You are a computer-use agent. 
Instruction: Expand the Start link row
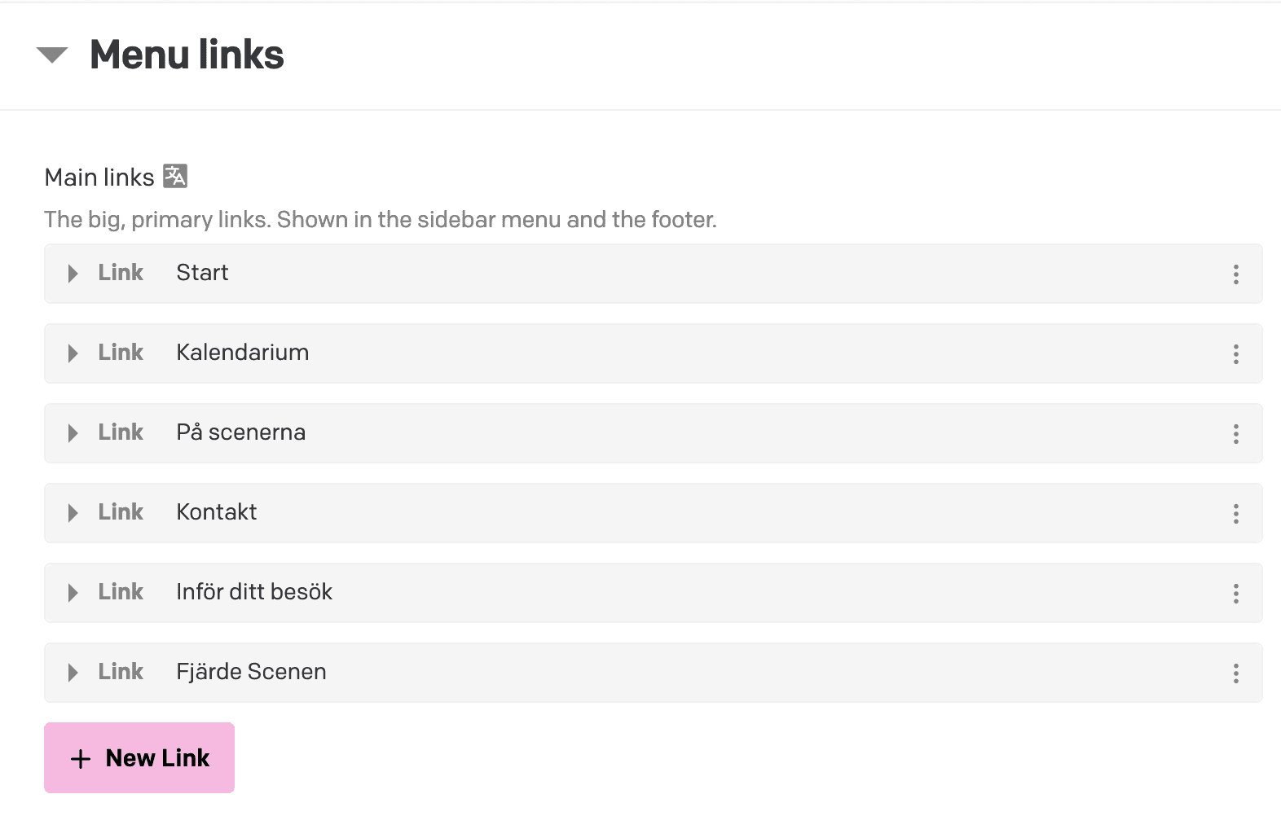pyautogui.click(x=73, y=274)
